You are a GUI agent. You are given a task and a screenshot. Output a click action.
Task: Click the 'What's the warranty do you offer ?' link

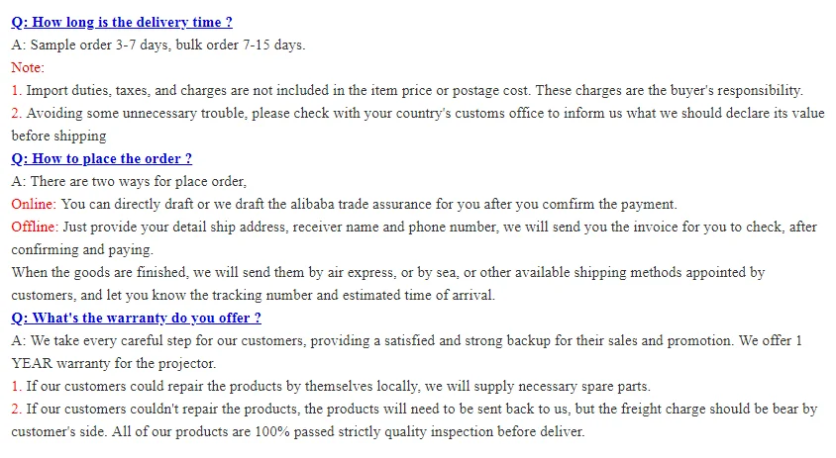point(136,318)
